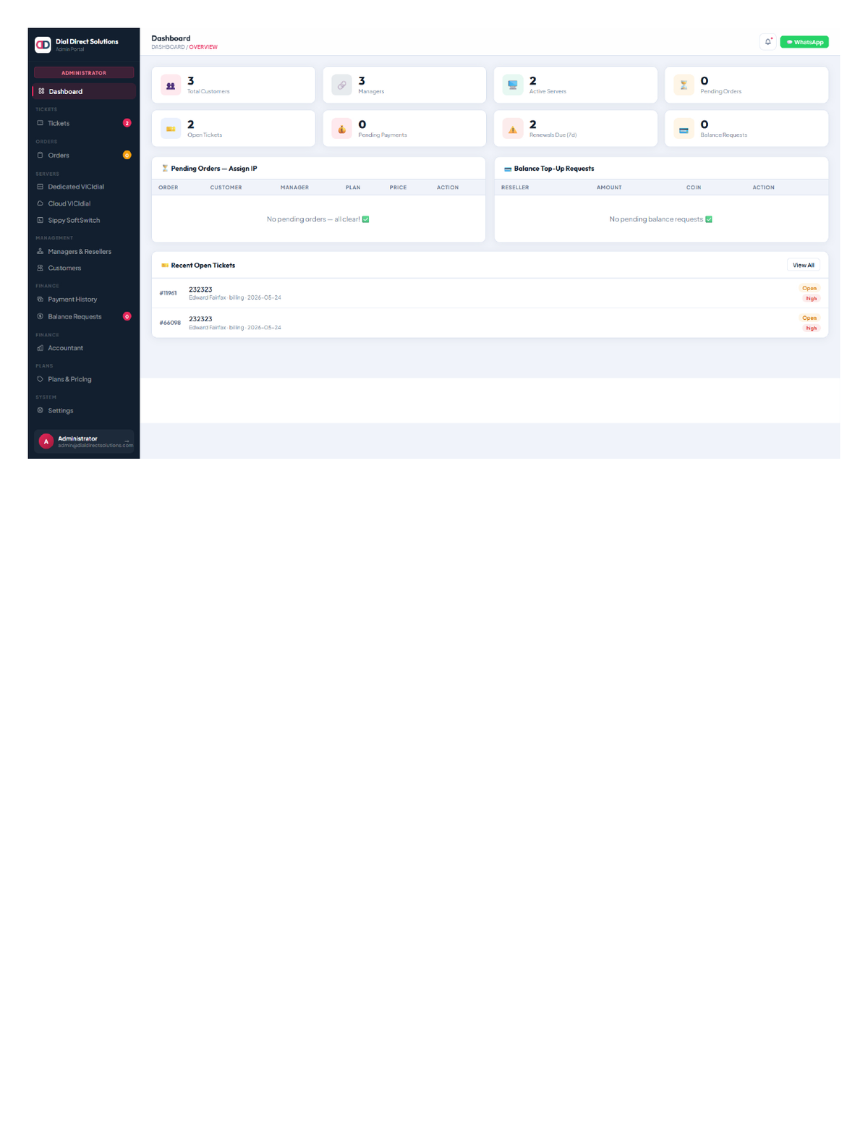868x1123 pixels.
Task: Click the Sippy SoftSwitch terminal icon
Action: point(40,220)
